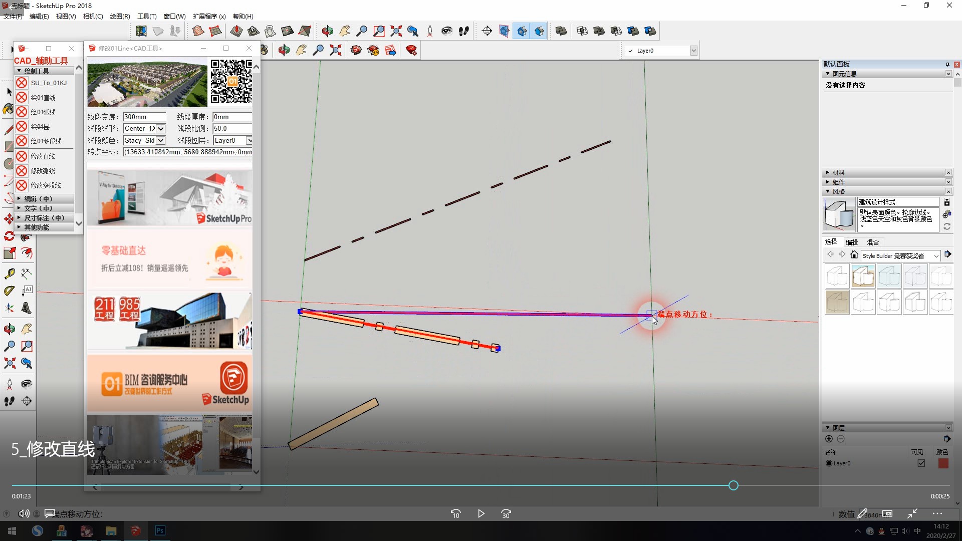Click the Previous view icon in top toolbar
Screen dimensions: 962x541
[413, 31]
